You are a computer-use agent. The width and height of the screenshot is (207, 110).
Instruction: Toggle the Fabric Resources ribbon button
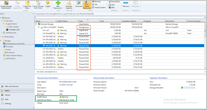tap(87, 5)
